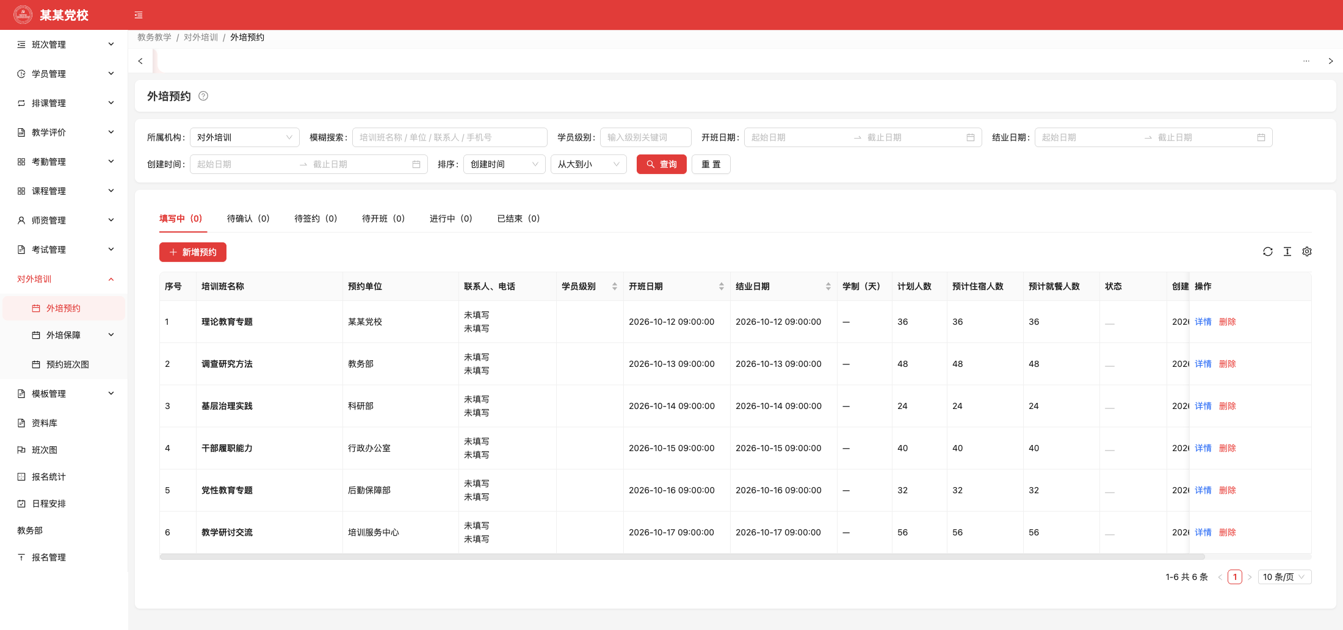Click the 新增预约 button
The image size is (1343, 630).
point(193,252)
